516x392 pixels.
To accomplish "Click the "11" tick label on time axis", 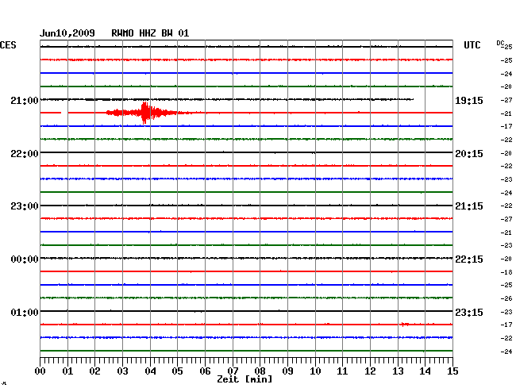I will pos(342,371).
